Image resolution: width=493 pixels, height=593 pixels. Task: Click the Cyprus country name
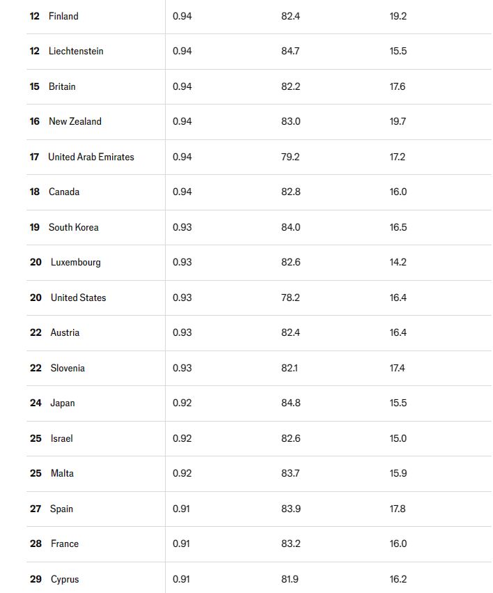(65, 579)
